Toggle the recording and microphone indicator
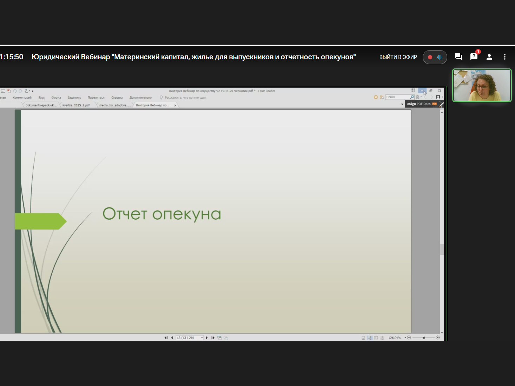This screenshot has height=386, width=515. (x=435, y=57)
